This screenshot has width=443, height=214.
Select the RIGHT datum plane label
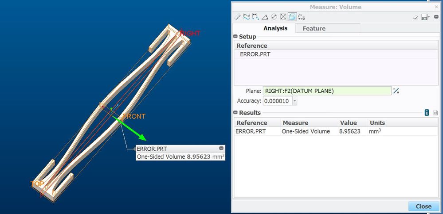click(x=190, y=33)
